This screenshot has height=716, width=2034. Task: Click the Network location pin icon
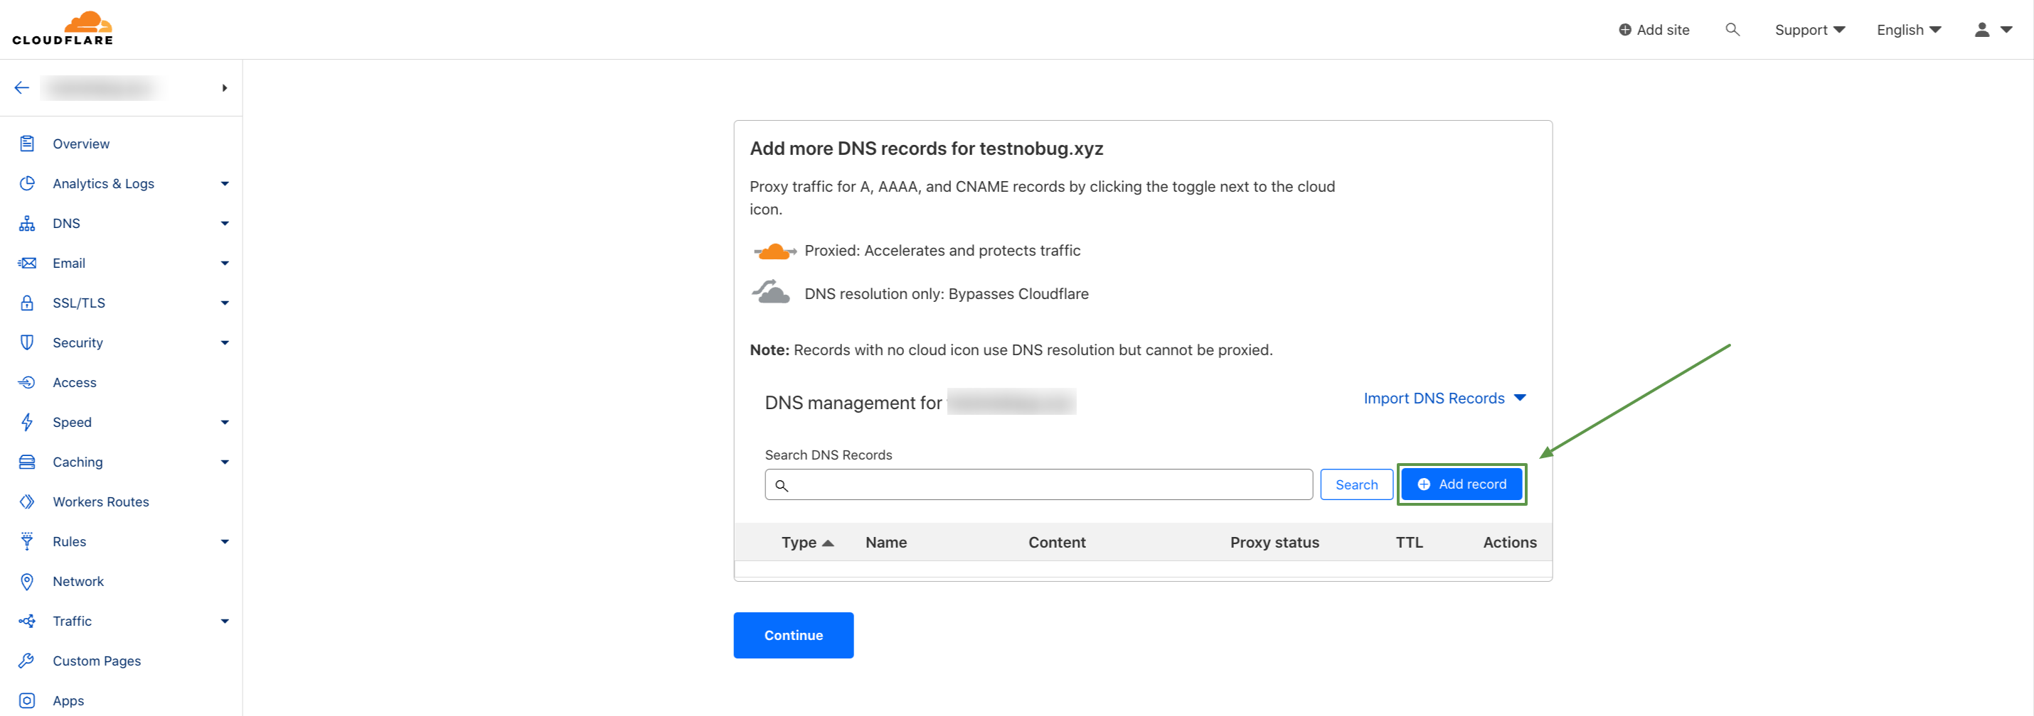pos(27,581)
